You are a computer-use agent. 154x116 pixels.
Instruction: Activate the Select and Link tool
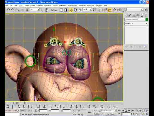(18, 10)
